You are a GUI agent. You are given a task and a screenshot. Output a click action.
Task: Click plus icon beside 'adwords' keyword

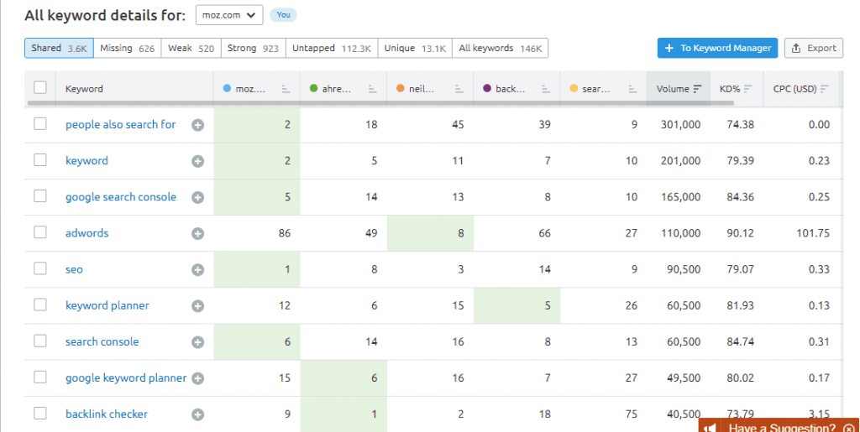[198, 234]
